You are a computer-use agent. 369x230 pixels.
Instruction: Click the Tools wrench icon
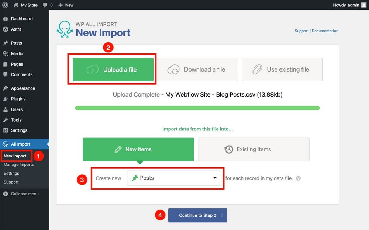pos(6,120)
